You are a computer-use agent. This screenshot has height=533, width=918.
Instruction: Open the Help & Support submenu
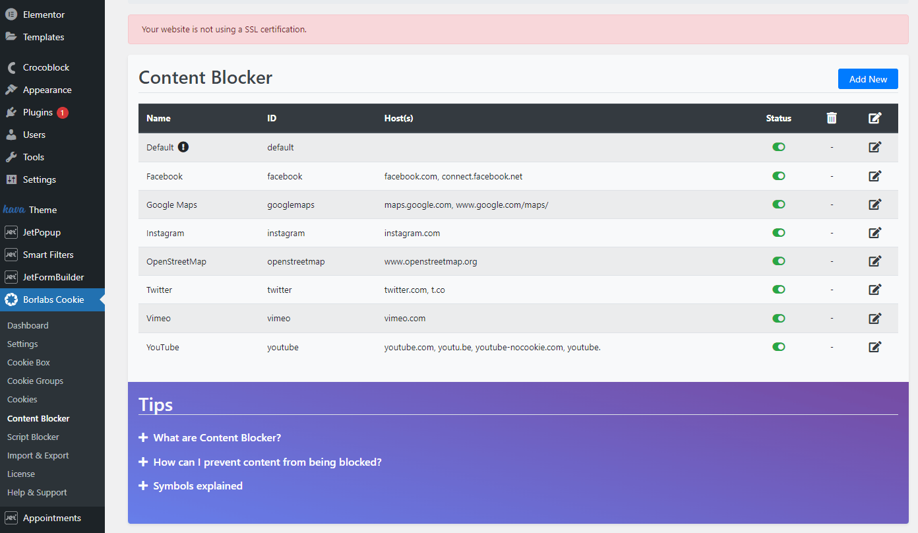(x=37, y=492)
